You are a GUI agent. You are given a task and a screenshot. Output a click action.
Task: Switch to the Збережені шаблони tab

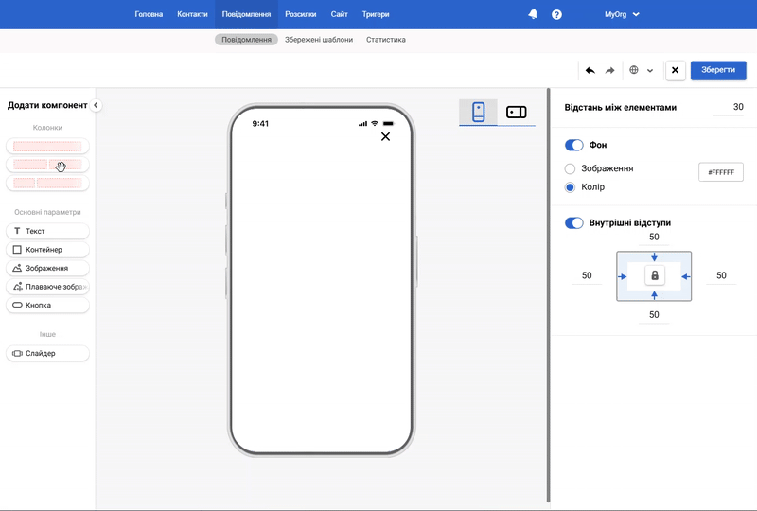[319, 40]
